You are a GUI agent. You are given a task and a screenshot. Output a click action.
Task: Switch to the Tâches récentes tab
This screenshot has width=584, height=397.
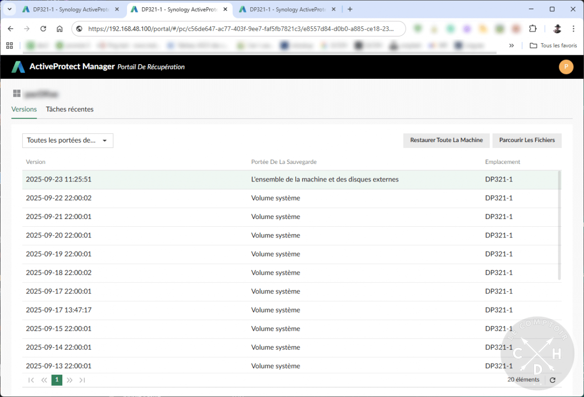point(70,109)
